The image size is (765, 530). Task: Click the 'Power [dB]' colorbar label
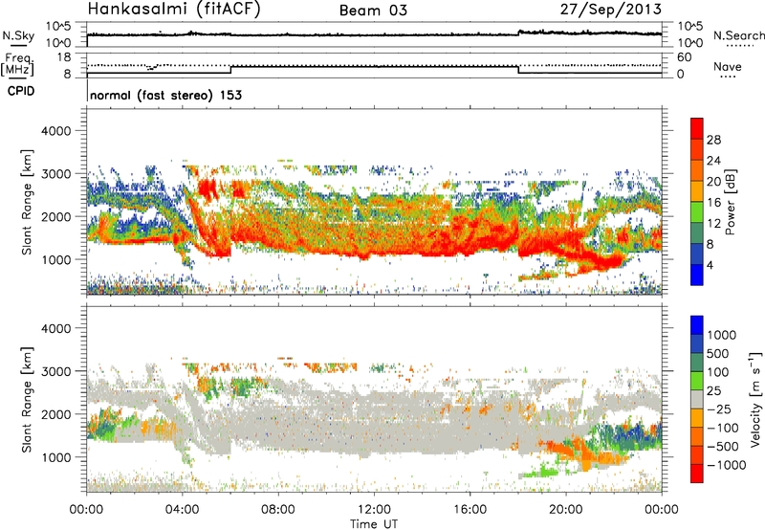(730, 203)
